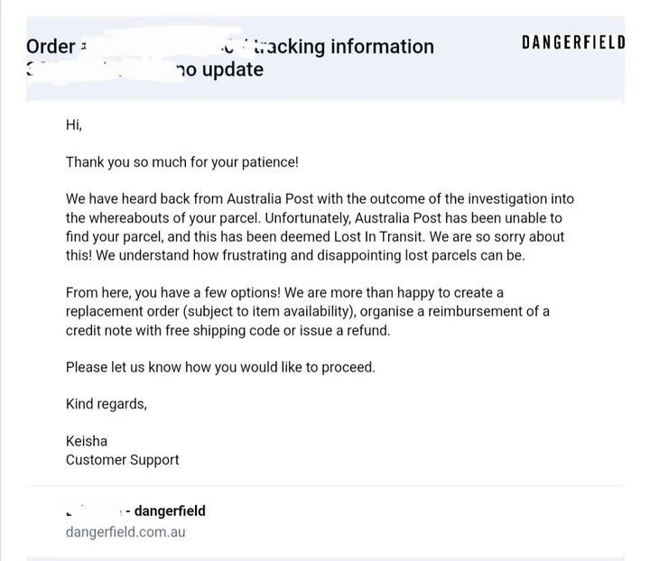Click 'Thank you so much for your patience!'
650x561 pixels.
click(x=181, y=162)
